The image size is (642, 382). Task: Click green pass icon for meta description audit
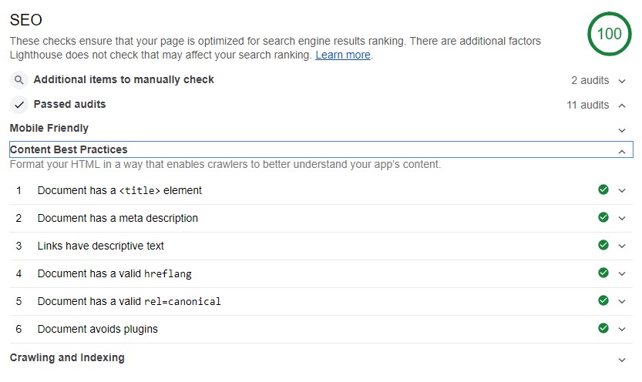(603, 218)
